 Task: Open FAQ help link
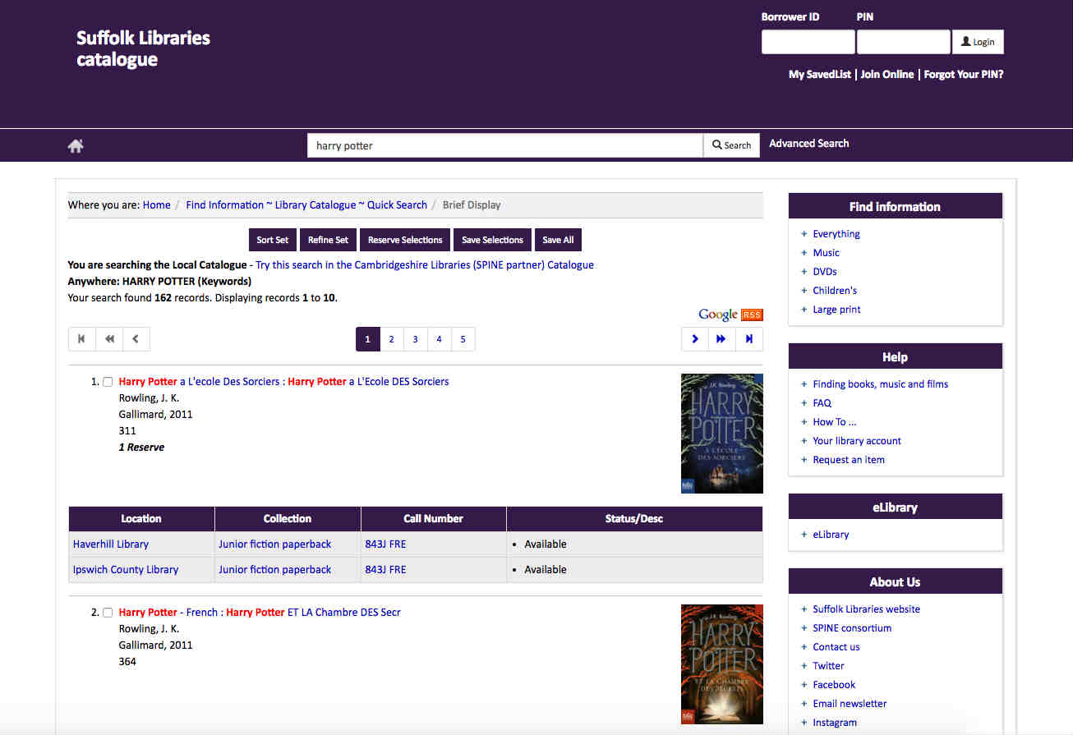pyautogui.click(x=822, y=403)
